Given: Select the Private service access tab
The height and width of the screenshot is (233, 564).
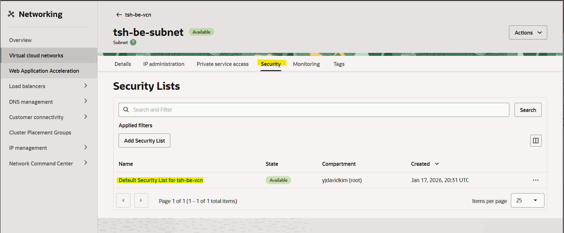Looking at the screenshot, I should (222, 64).
